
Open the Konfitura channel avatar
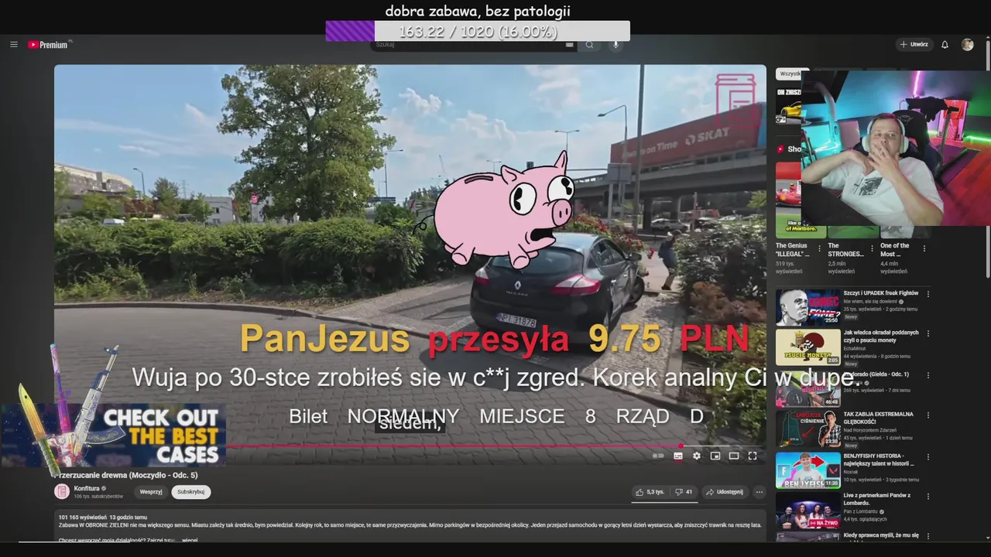point(62,491)
